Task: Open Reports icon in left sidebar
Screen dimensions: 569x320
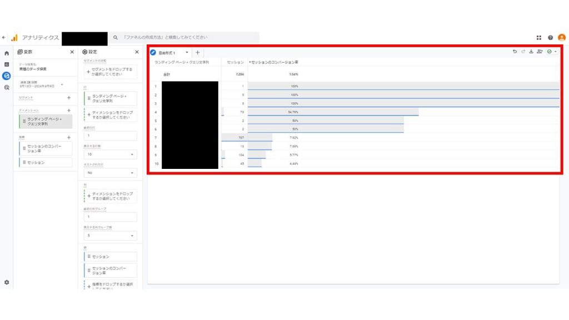Action: (7, 64)
